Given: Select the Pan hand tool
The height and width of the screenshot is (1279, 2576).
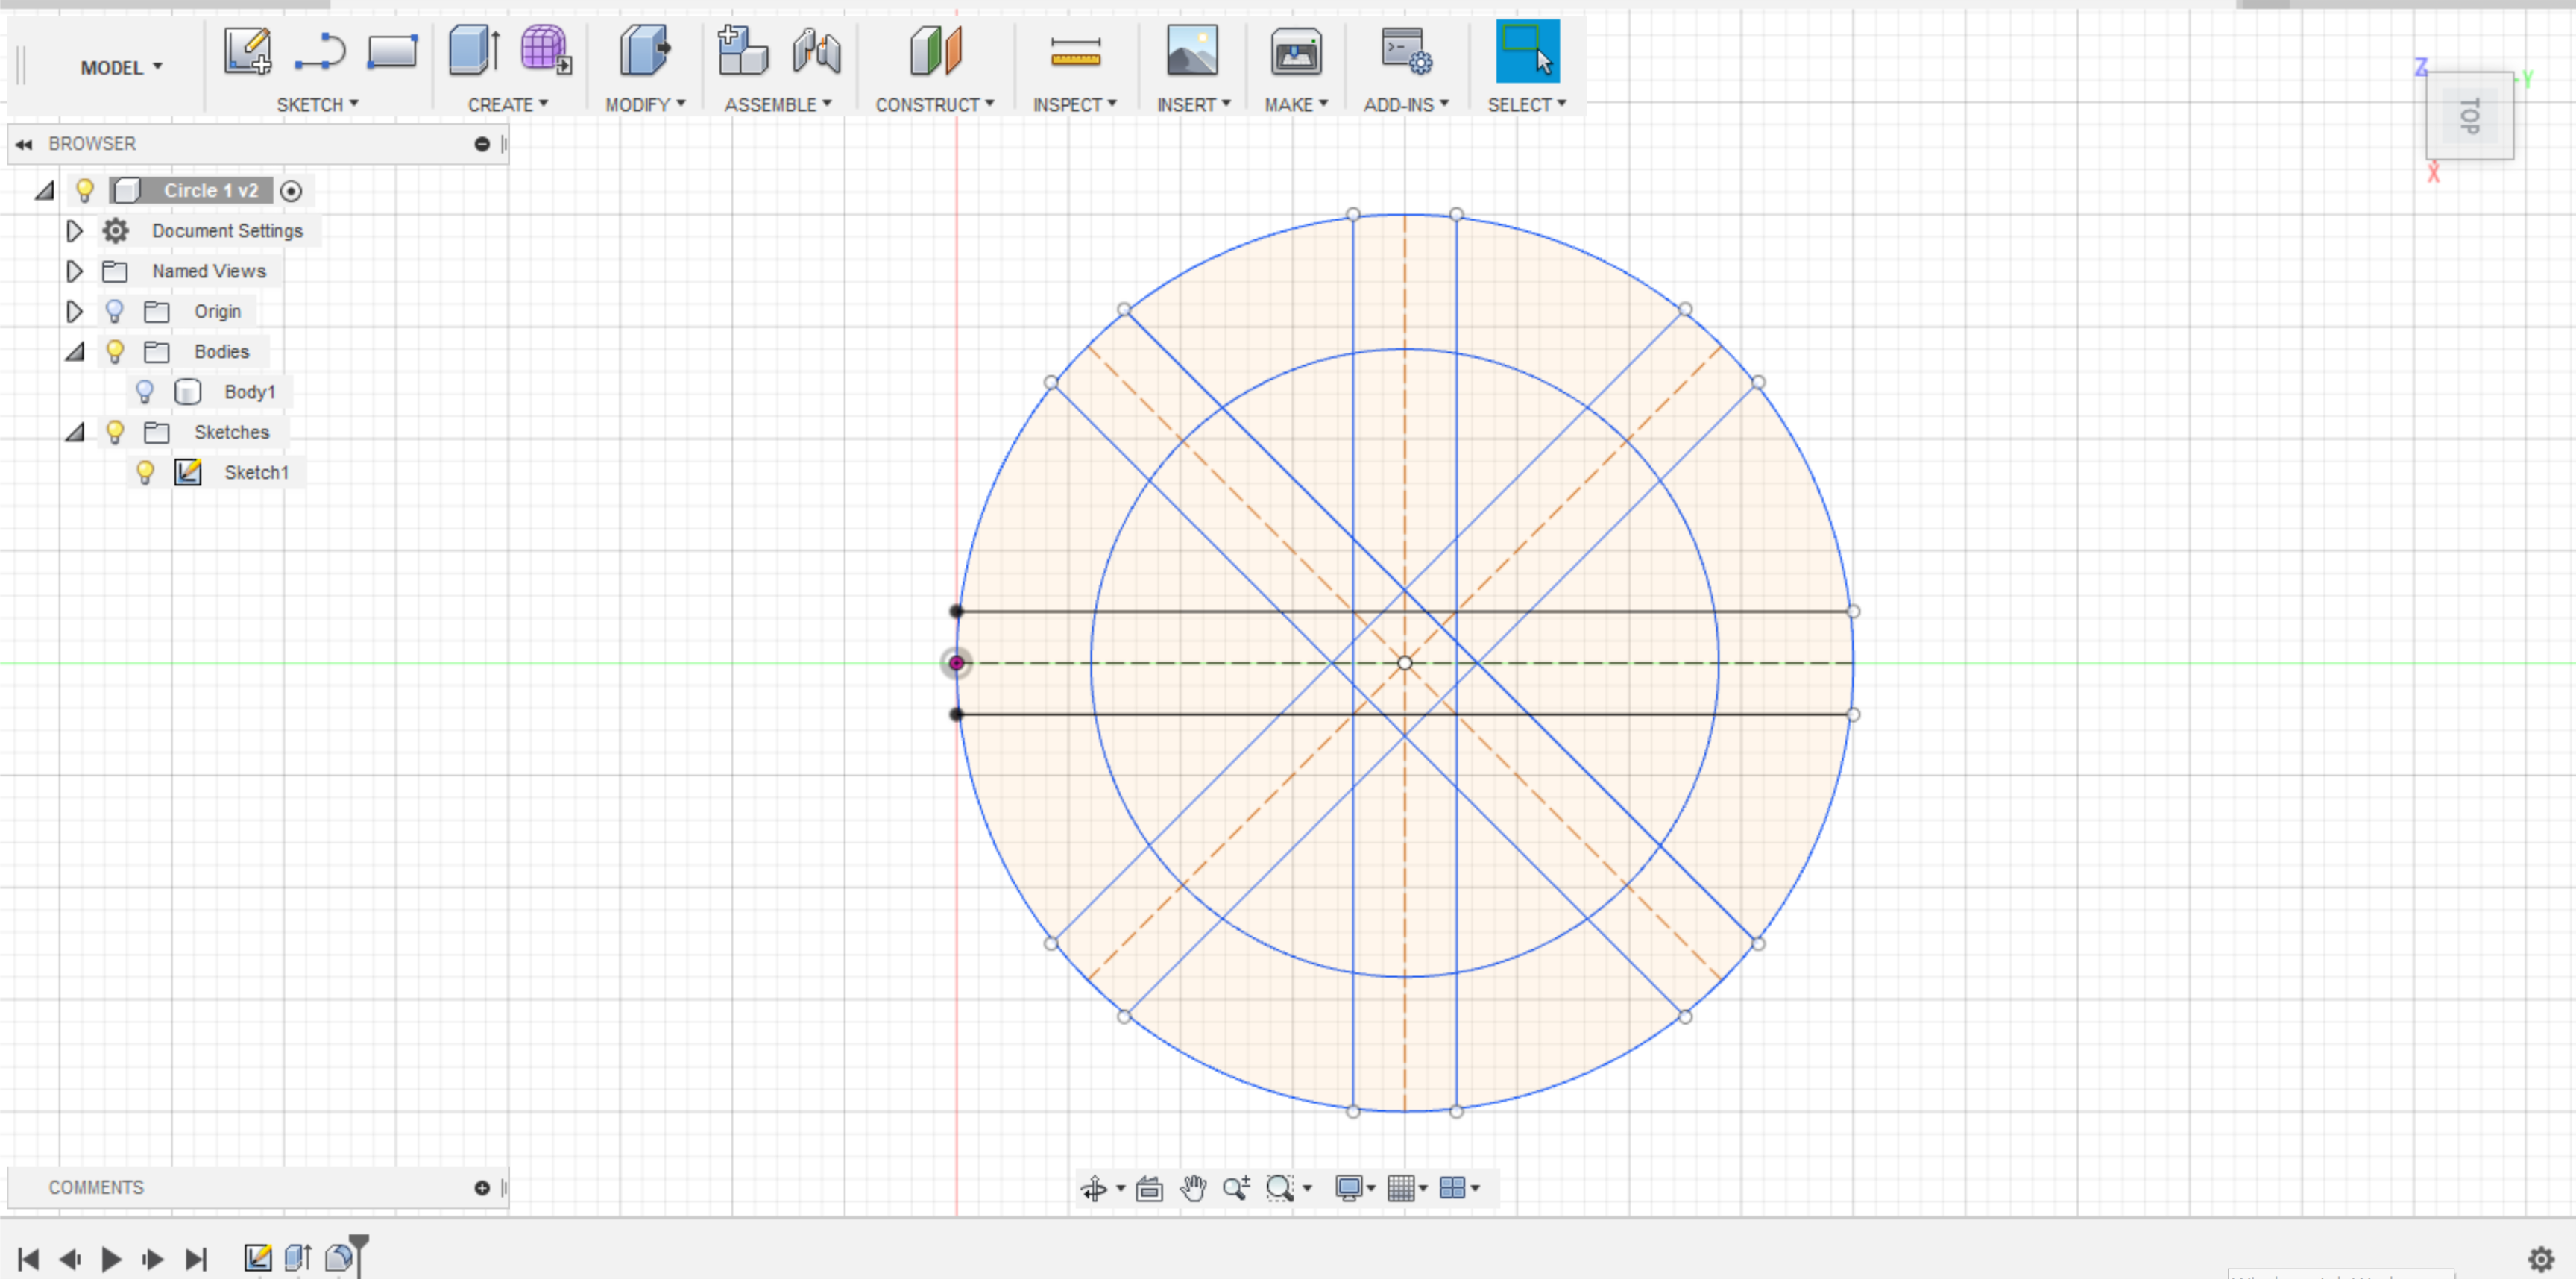Looking at the screenshot, I should point(1192,1188).
